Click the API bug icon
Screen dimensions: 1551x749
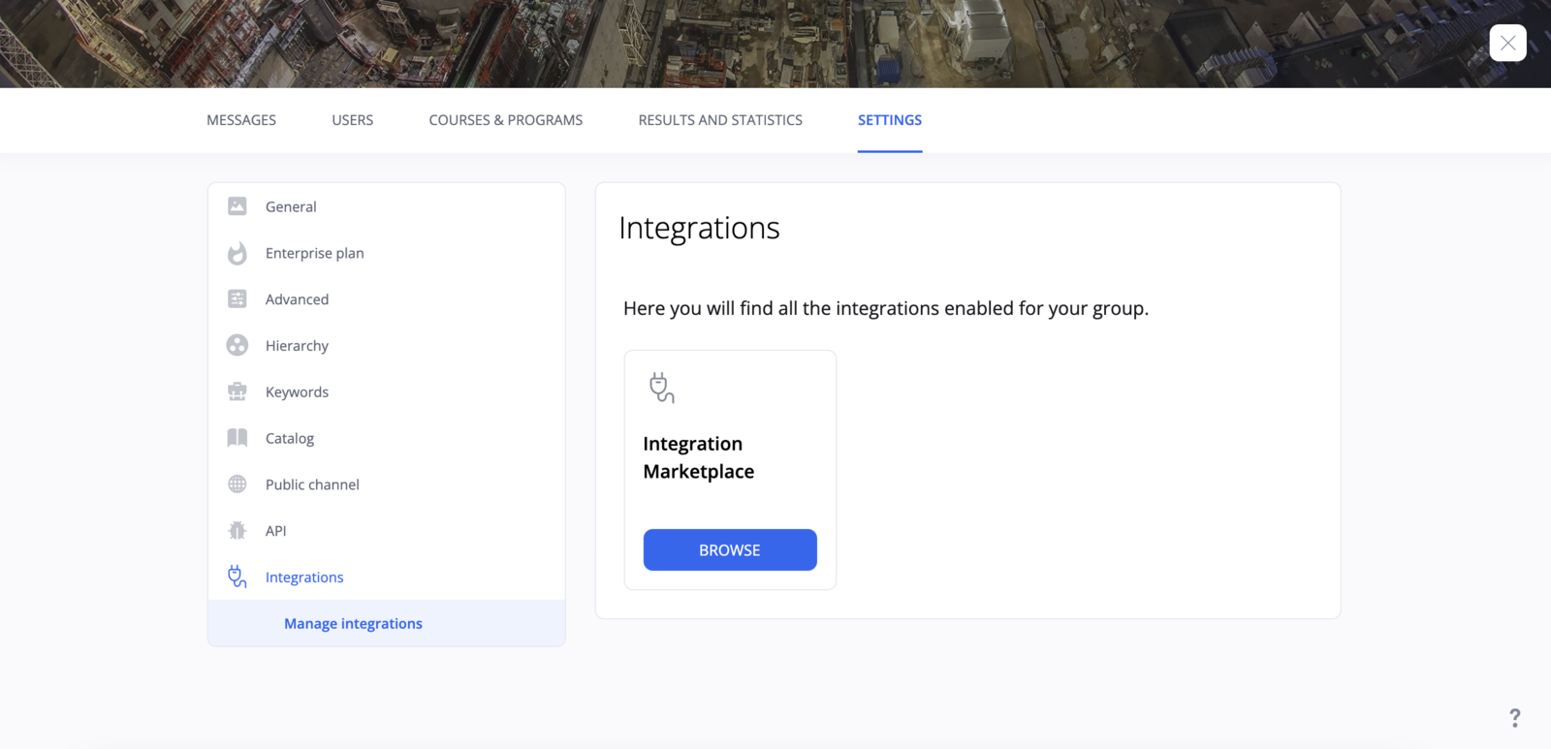[237, 530]
